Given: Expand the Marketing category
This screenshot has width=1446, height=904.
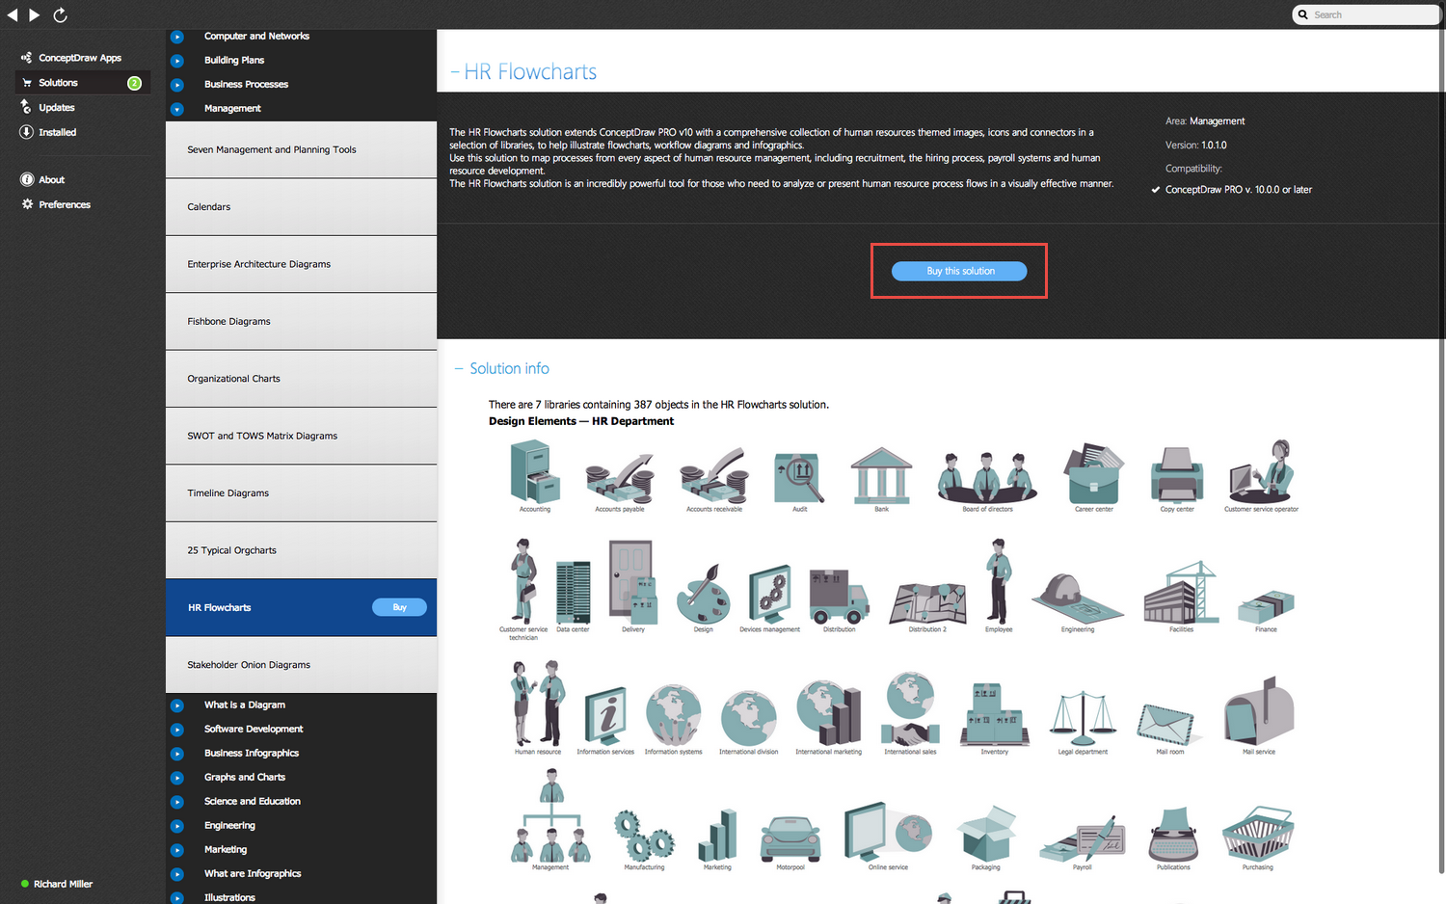Looking at the screenshot, I should coord(177,850).
